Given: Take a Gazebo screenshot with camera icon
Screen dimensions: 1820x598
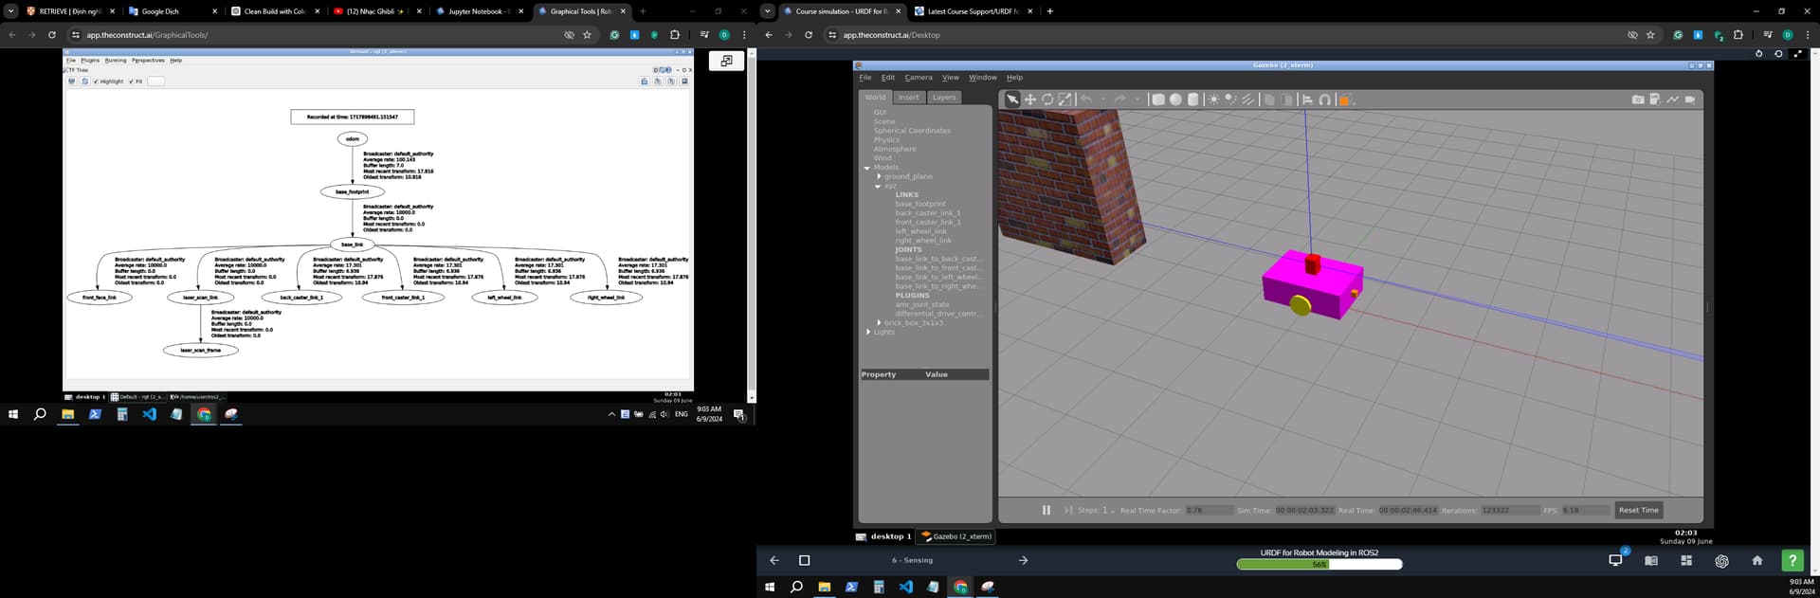Looking at the screenshot, I should coord(1638,100).
